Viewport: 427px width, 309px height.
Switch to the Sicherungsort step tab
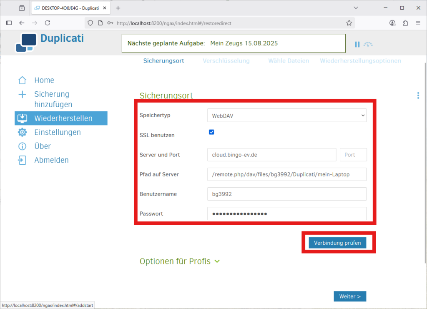pos(163,61)
